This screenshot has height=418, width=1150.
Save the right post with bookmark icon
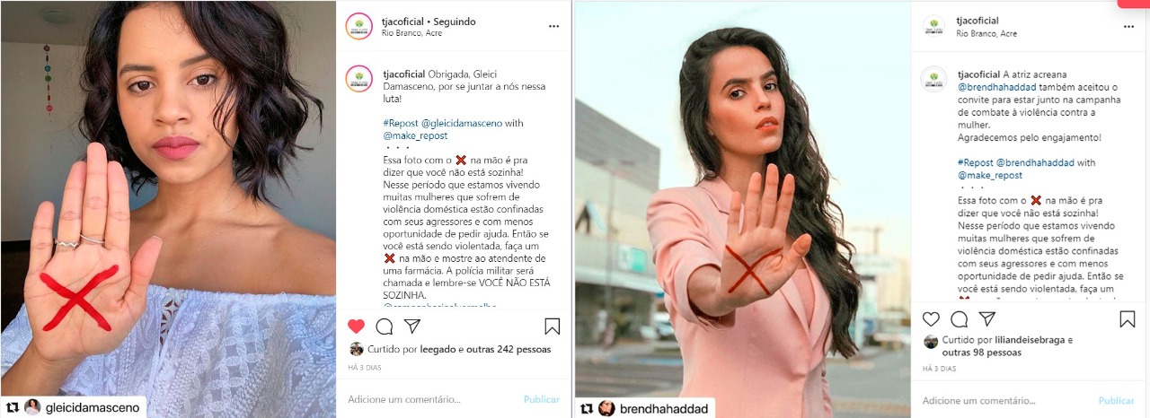pos(1128,318)
